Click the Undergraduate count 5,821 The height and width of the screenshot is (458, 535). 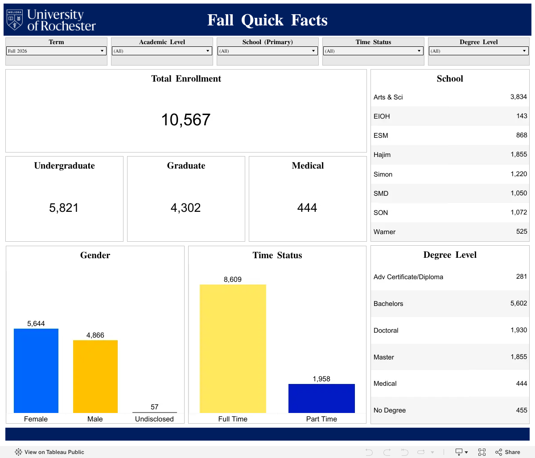coord(64,208)
